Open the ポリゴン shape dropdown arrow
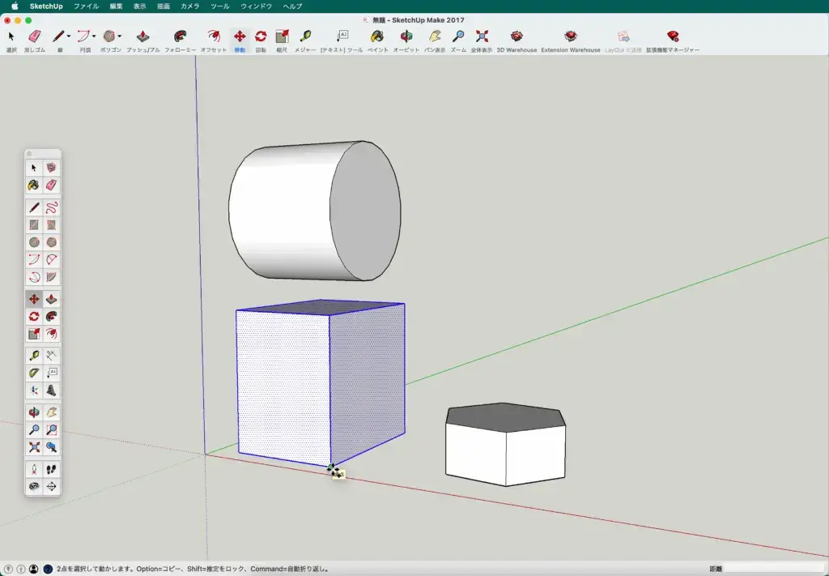The height and width of the screenshot is (576, 829). click(120, 36)
